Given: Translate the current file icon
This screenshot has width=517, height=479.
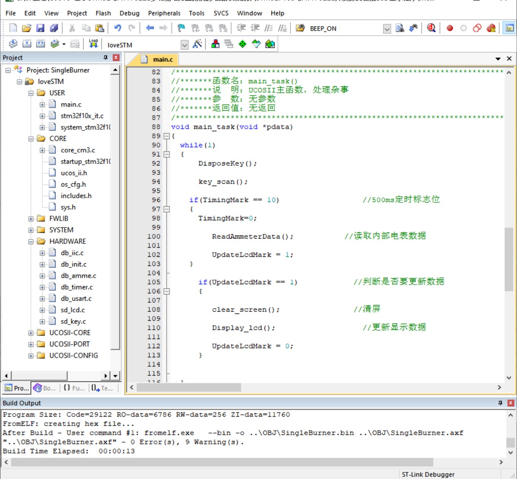Looking at the screenshot, I should point(13,44).
